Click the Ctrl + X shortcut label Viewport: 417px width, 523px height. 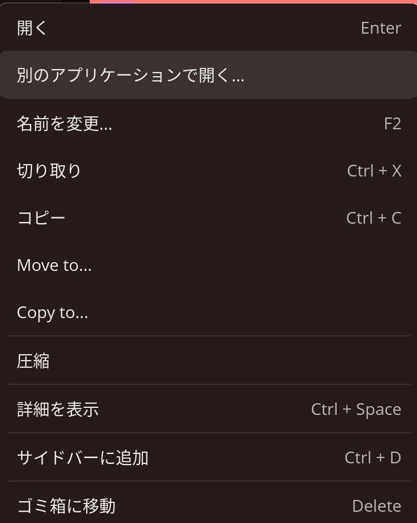[374, 171]
